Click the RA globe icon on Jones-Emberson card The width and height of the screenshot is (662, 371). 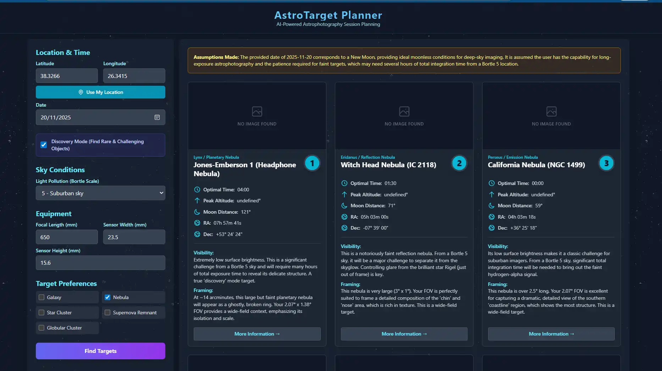[x=197, y=223]
